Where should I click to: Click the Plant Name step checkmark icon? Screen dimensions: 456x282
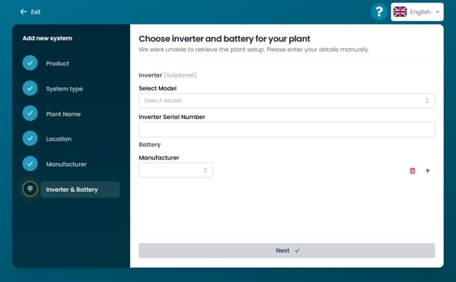[x=30, y=113]
